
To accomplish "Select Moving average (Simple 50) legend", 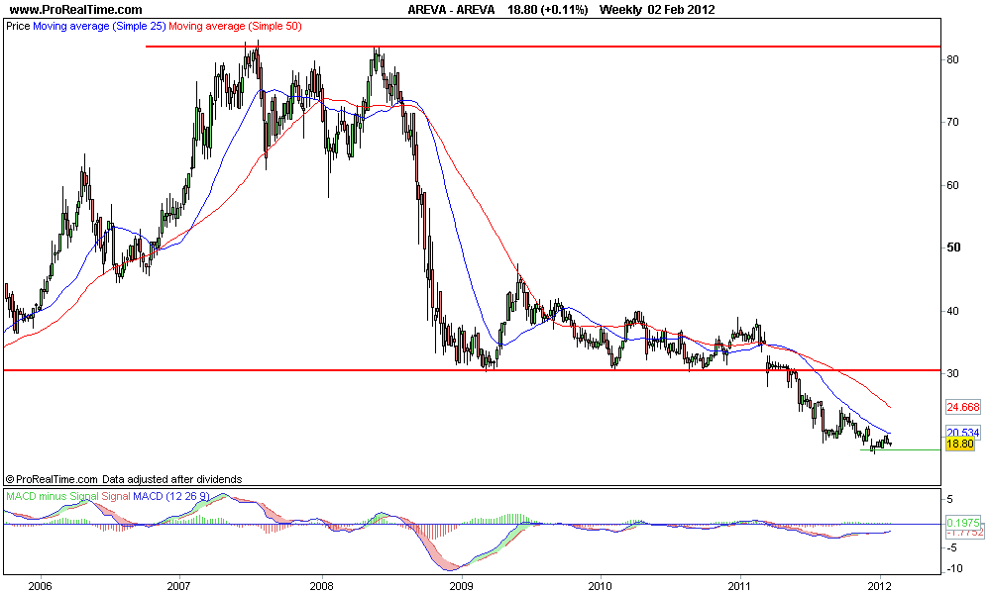I will pos(235,27).
